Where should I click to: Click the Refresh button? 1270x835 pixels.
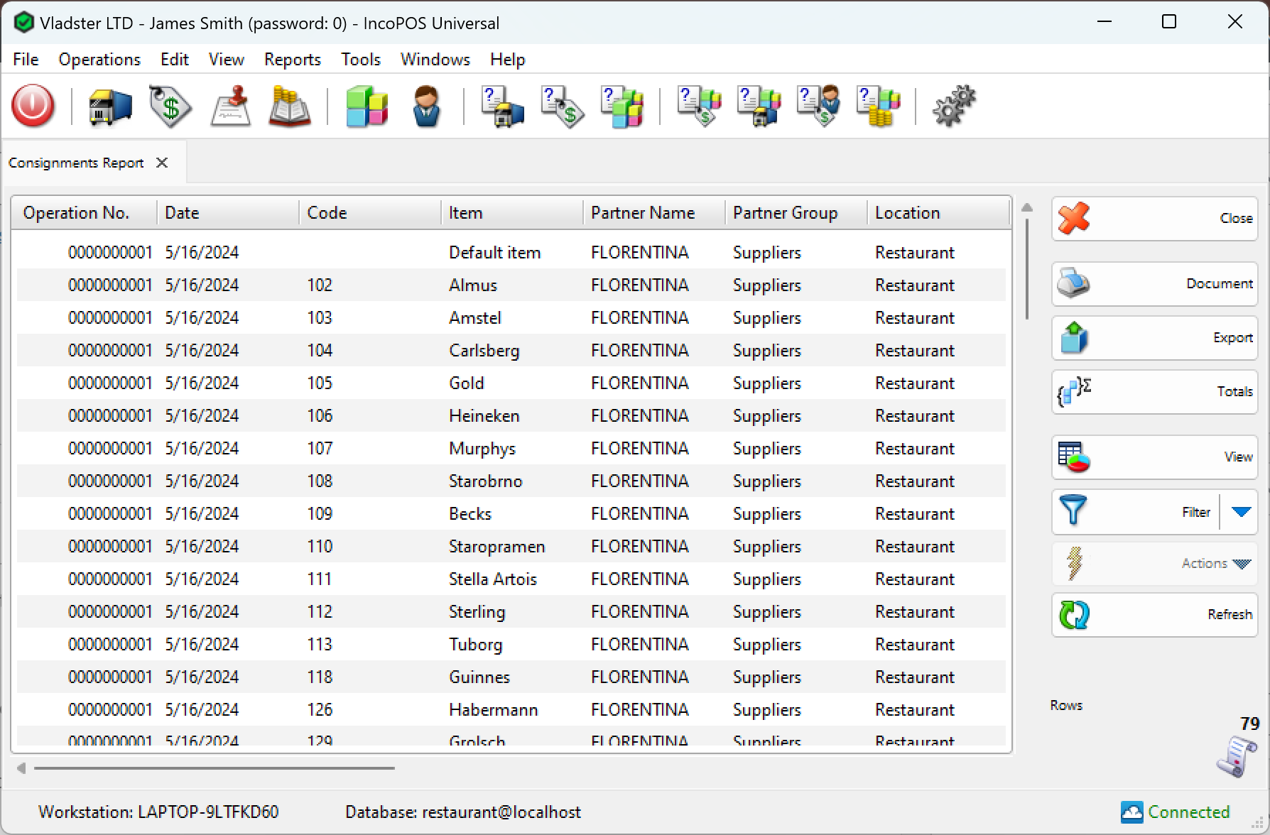[x=1154, y=615]
